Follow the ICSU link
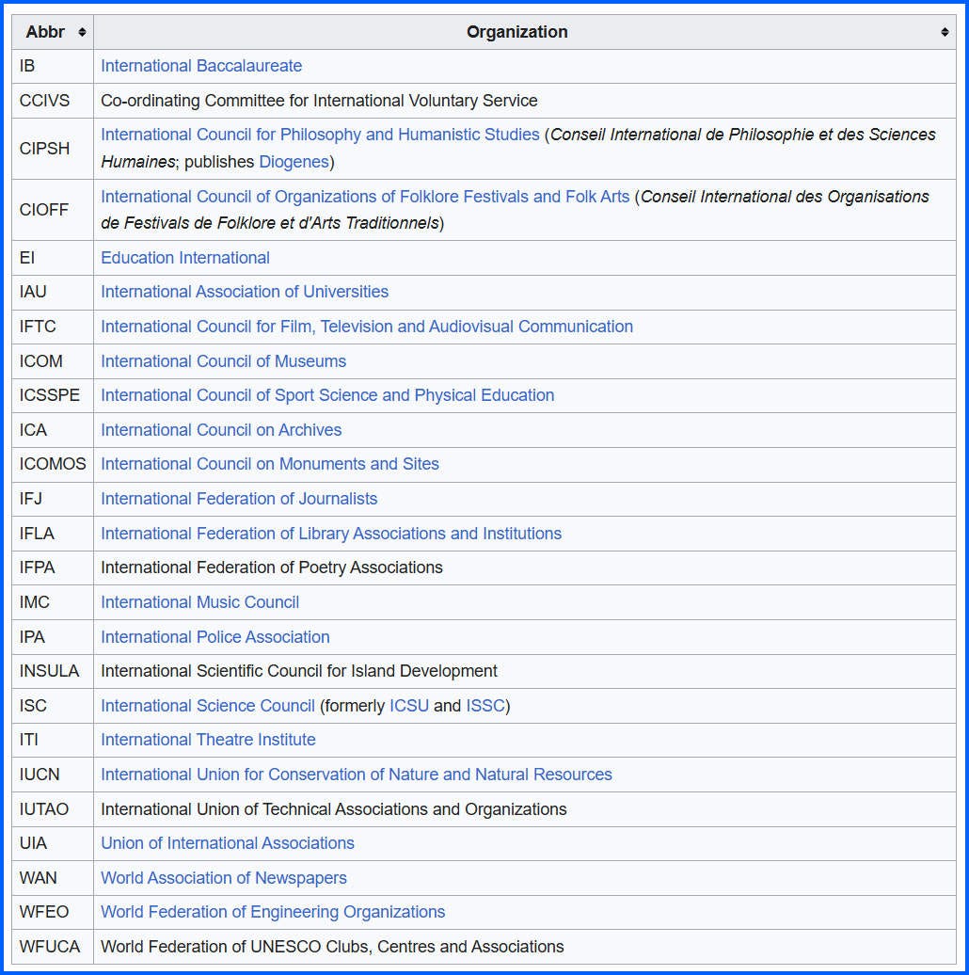969x975 pixels. pos(409,706)
